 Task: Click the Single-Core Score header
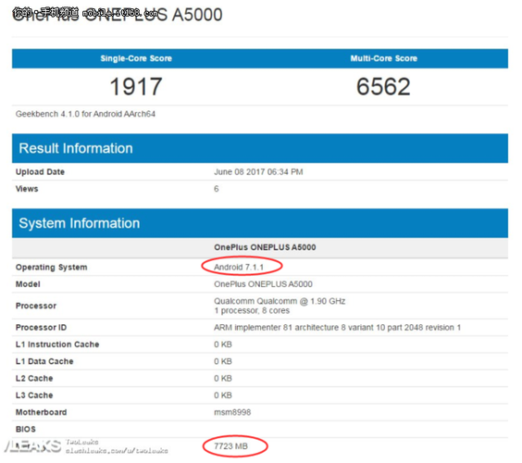[136, 58]
